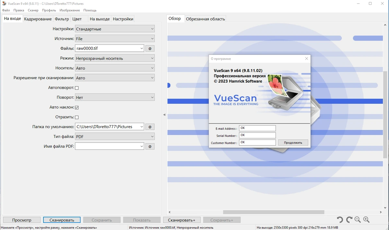Click the horizontal scrollbar thumb under preview

pos(274,212)
